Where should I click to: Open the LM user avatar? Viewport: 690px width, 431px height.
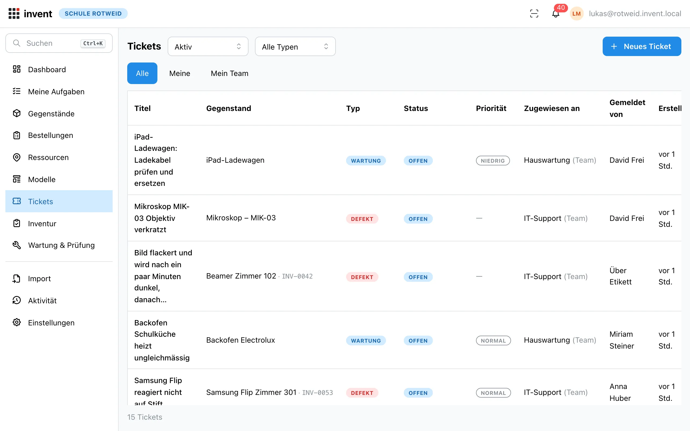click(x=577, y=13)
